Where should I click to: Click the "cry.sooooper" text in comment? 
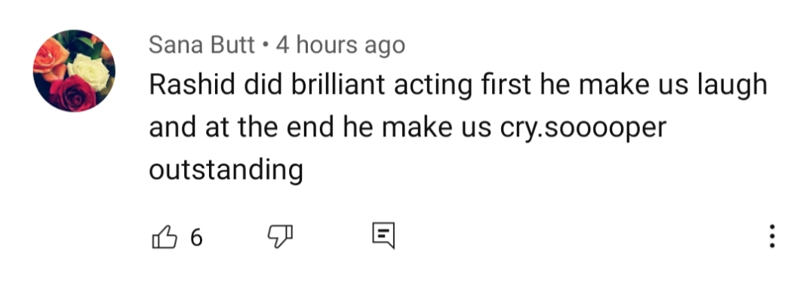(x=583, y=128)
